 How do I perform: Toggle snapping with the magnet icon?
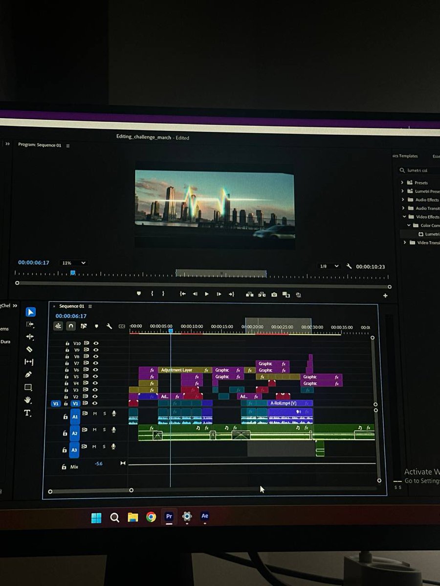pyautogui.click(x=71, y=326)
